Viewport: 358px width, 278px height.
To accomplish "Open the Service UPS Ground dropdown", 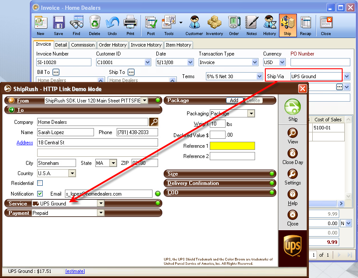I will point(101,203).
